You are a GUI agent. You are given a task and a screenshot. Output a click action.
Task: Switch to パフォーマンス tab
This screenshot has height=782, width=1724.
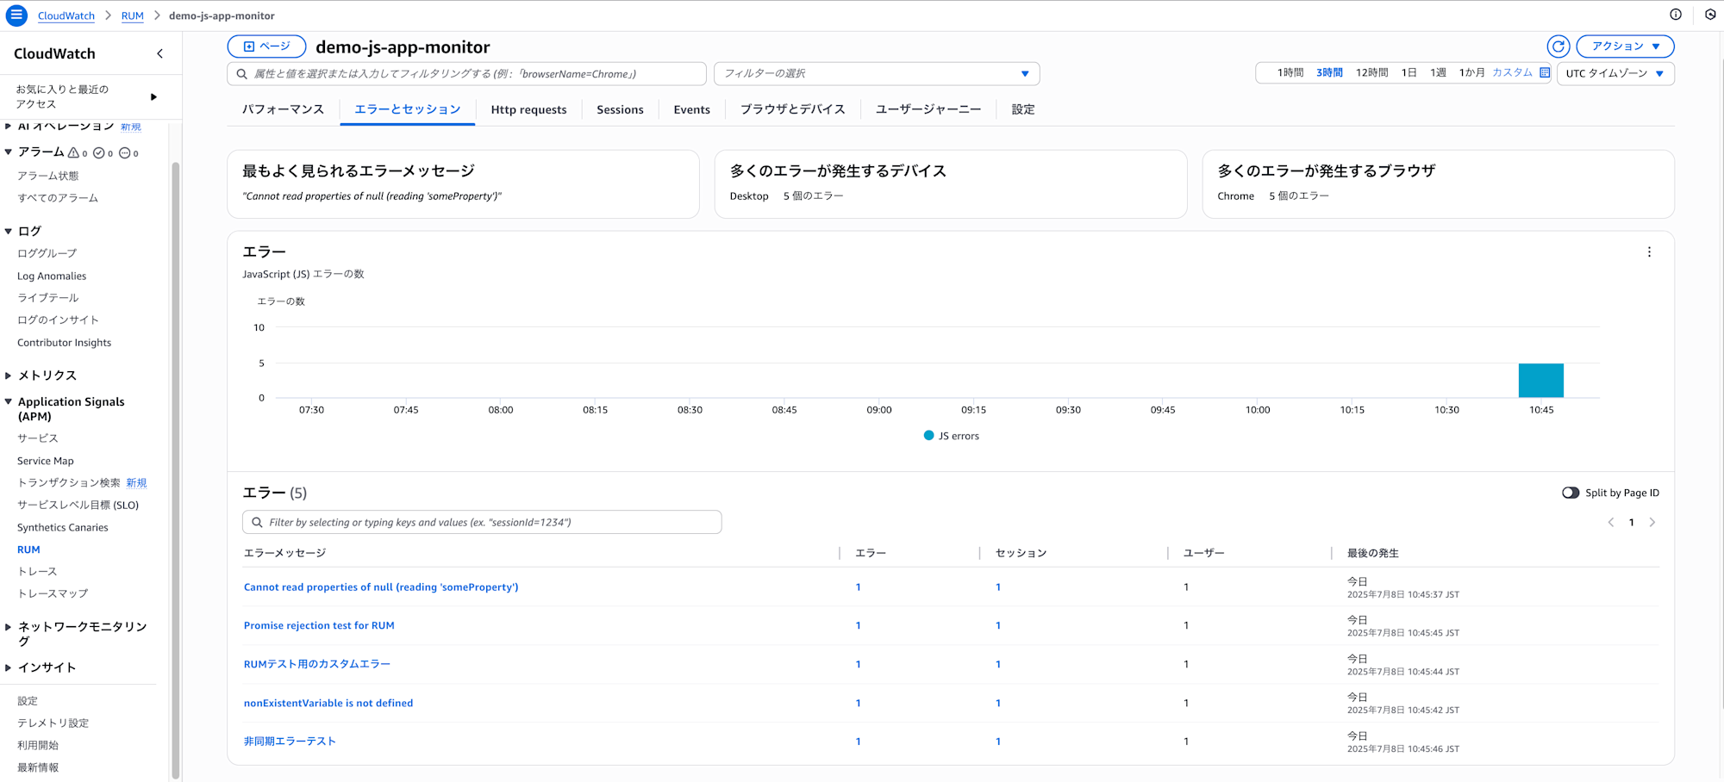(283, 109)
